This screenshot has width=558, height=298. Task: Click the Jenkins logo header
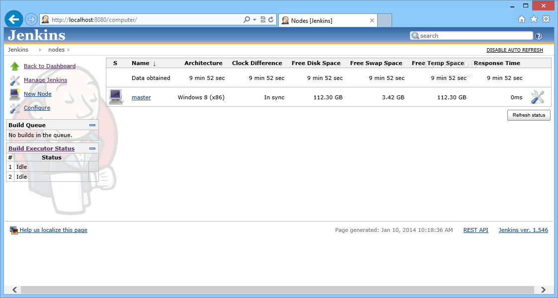click(x=37, y=35)
